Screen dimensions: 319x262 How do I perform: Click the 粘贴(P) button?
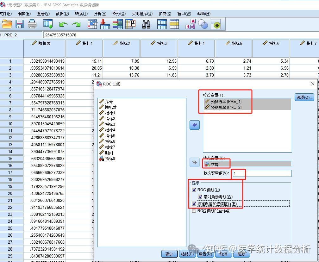pos(187,254)
